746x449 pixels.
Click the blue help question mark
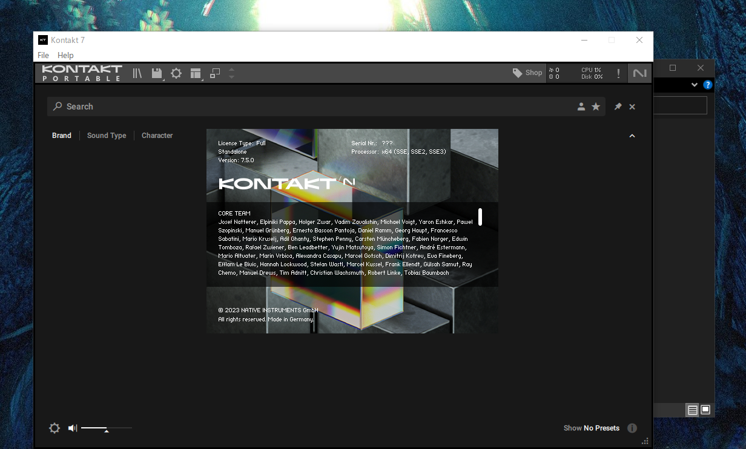pos(708,85)
